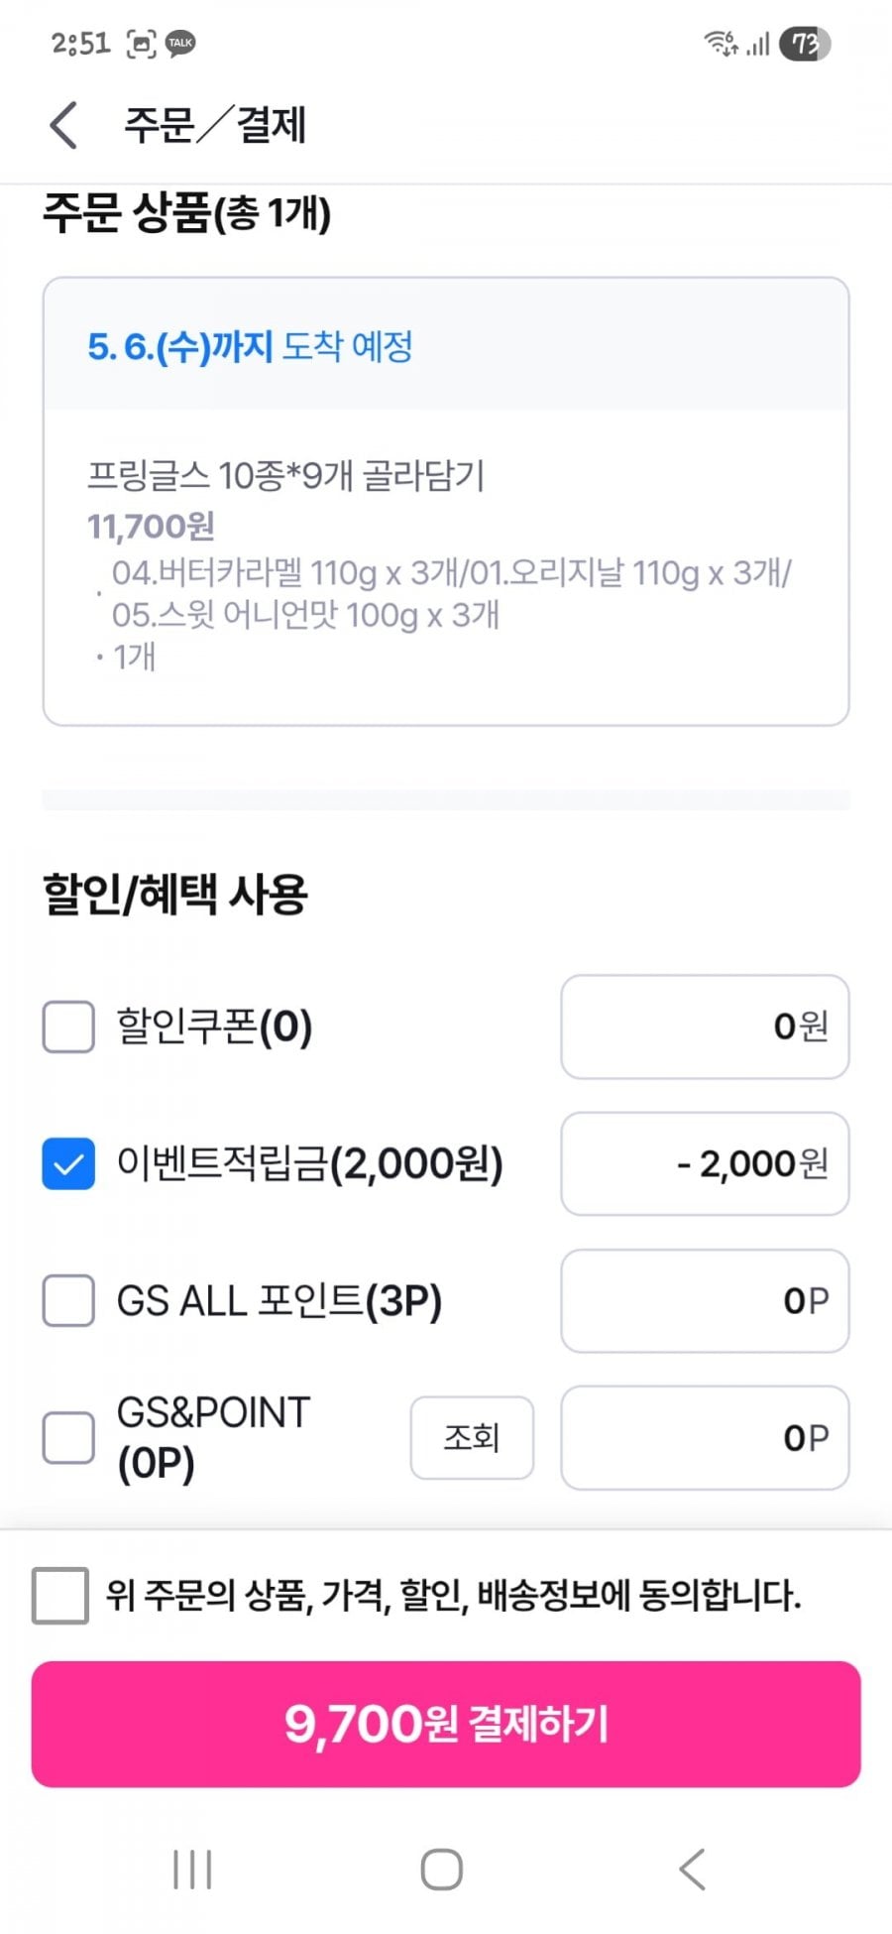Tap the 할인쿠폰 amount field
This screenshot has width=892, height=1934.
pyautogui.click(x=705, y=1027)
